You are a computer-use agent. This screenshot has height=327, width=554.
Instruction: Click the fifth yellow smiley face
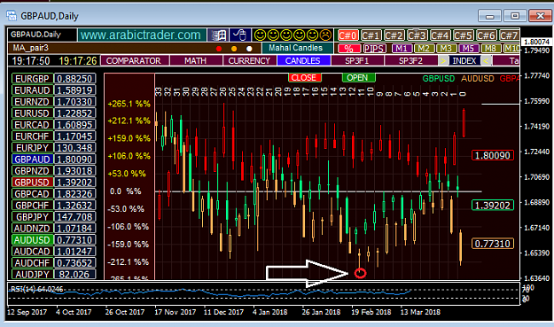[312, 35]
